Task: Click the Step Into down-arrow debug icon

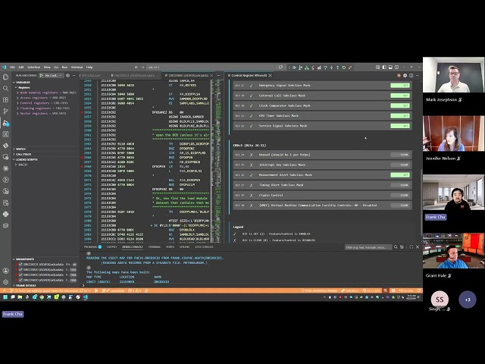Action: tap(331, 67)
